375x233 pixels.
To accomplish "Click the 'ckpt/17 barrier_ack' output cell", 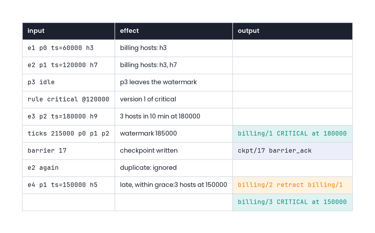I will pos(292,151).
